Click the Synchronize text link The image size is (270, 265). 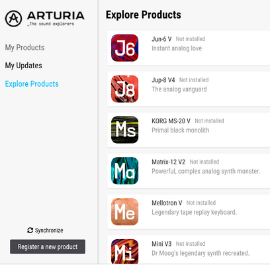49,231
